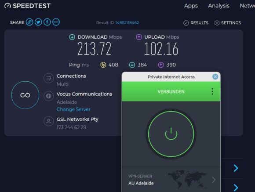Click the Connections mode icon
Viewport: 255px width, 192px height.
click(x=49, y=78)
